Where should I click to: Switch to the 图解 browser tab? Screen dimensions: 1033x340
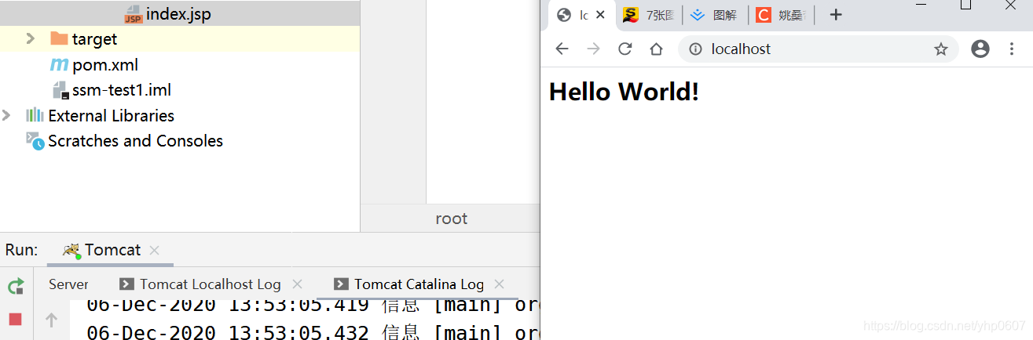click(715, 15)
